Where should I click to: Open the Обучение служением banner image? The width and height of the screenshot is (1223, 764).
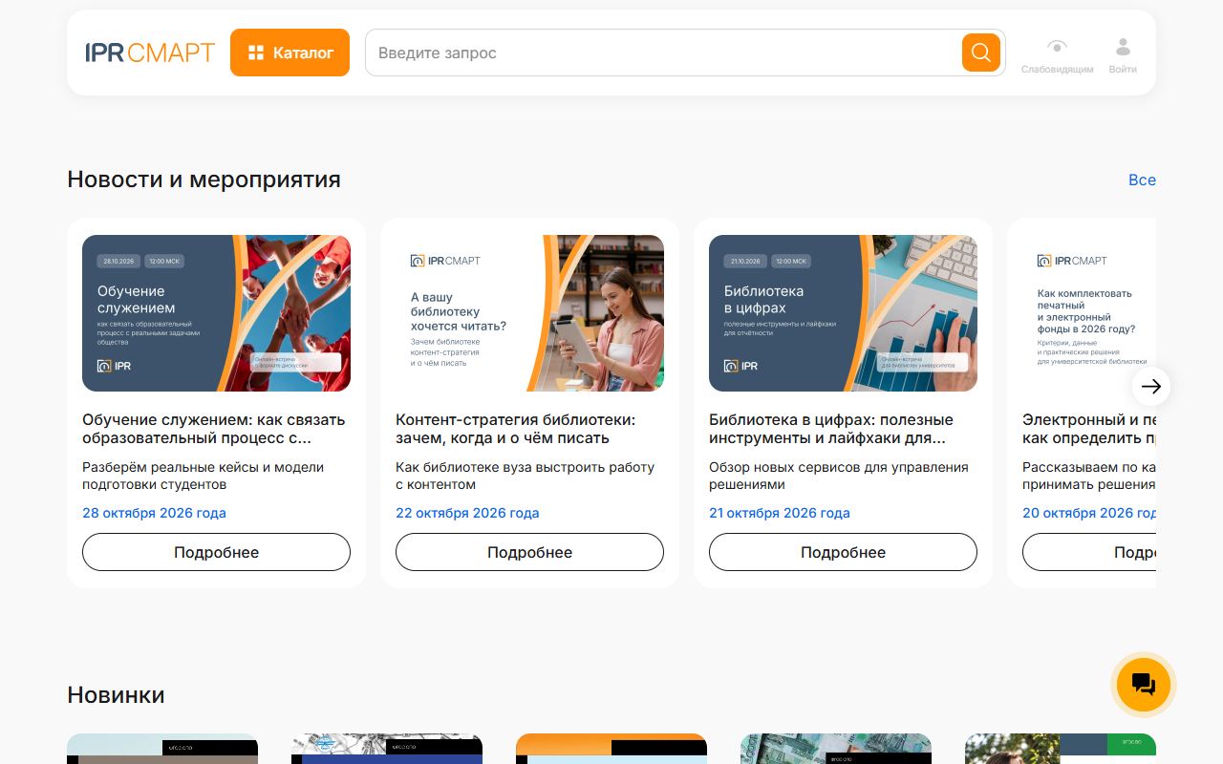pyautogui.click(x=216, y=313)
